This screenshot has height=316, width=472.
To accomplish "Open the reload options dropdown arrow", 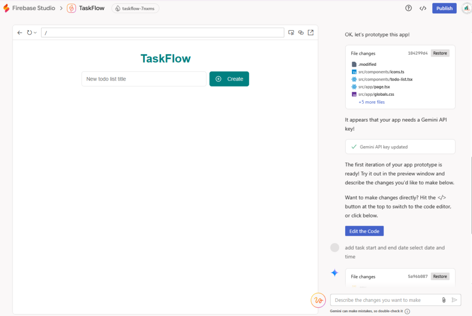I will 35,33.
